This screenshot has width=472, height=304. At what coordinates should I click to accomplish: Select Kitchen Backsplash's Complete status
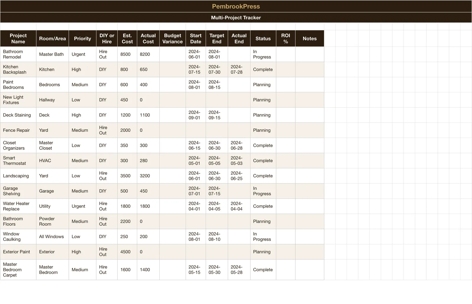pyautogui.click(x=263, y=69)
